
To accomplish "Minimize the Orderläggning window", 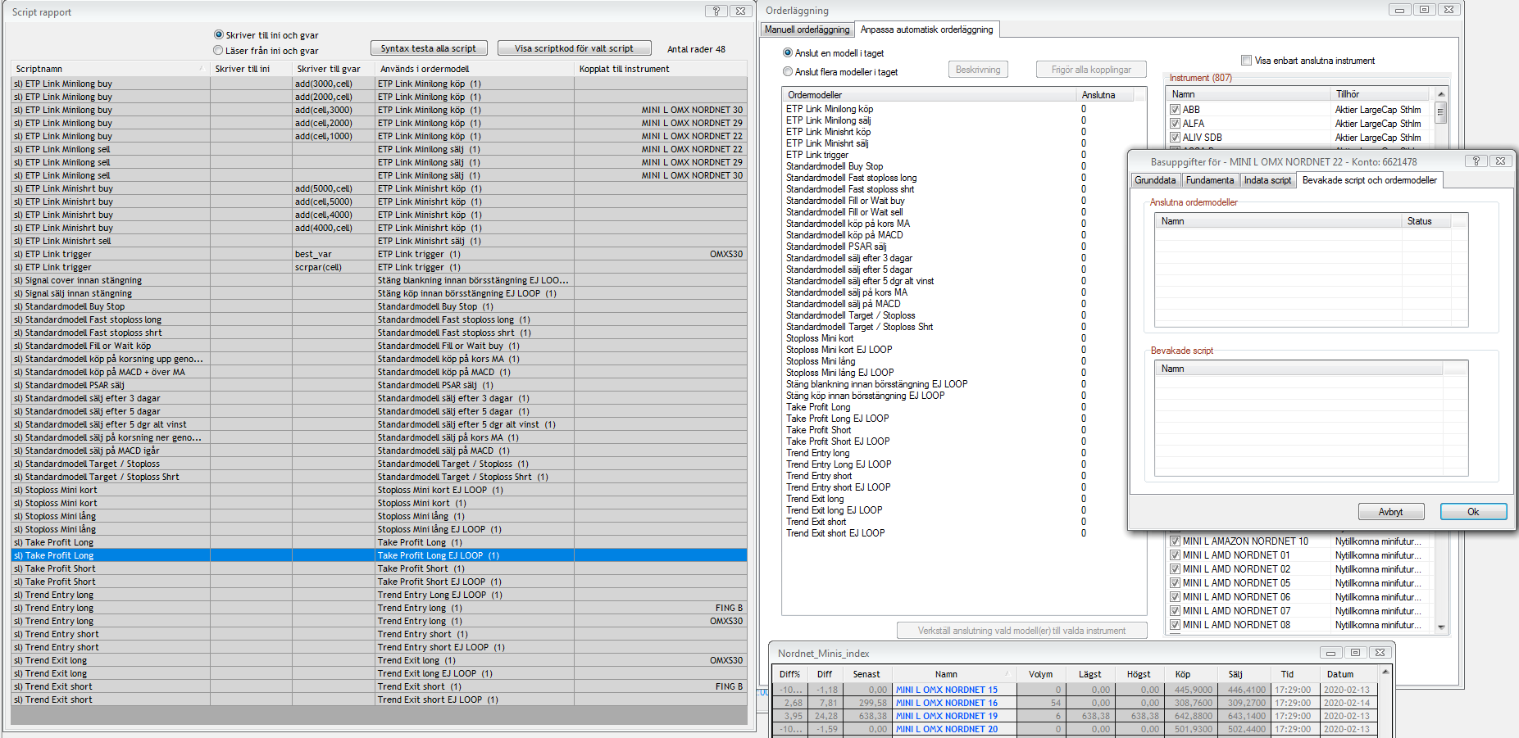I will 1399,10.
